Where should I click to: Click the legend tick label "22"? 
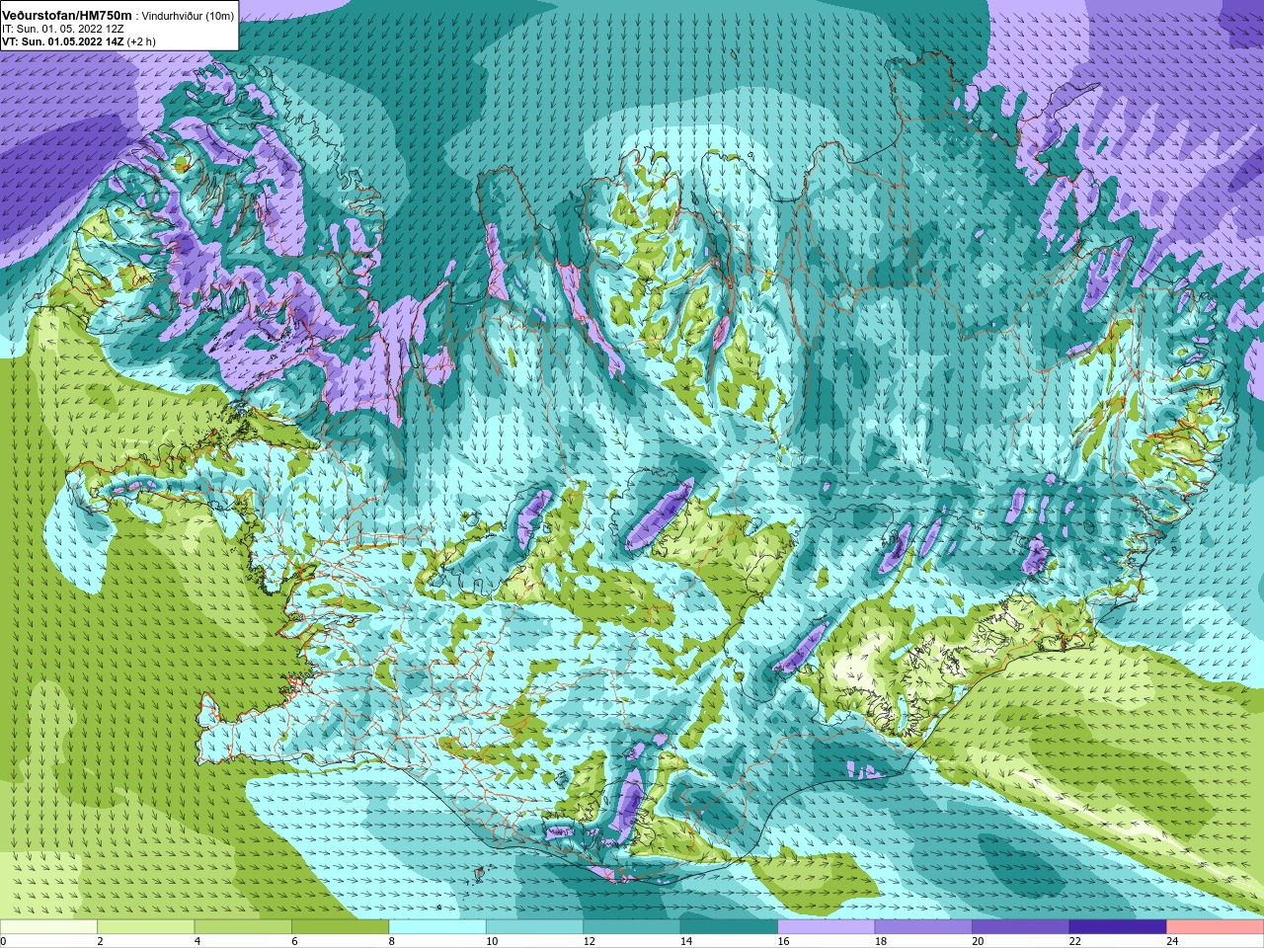[x=1075, y=942]
